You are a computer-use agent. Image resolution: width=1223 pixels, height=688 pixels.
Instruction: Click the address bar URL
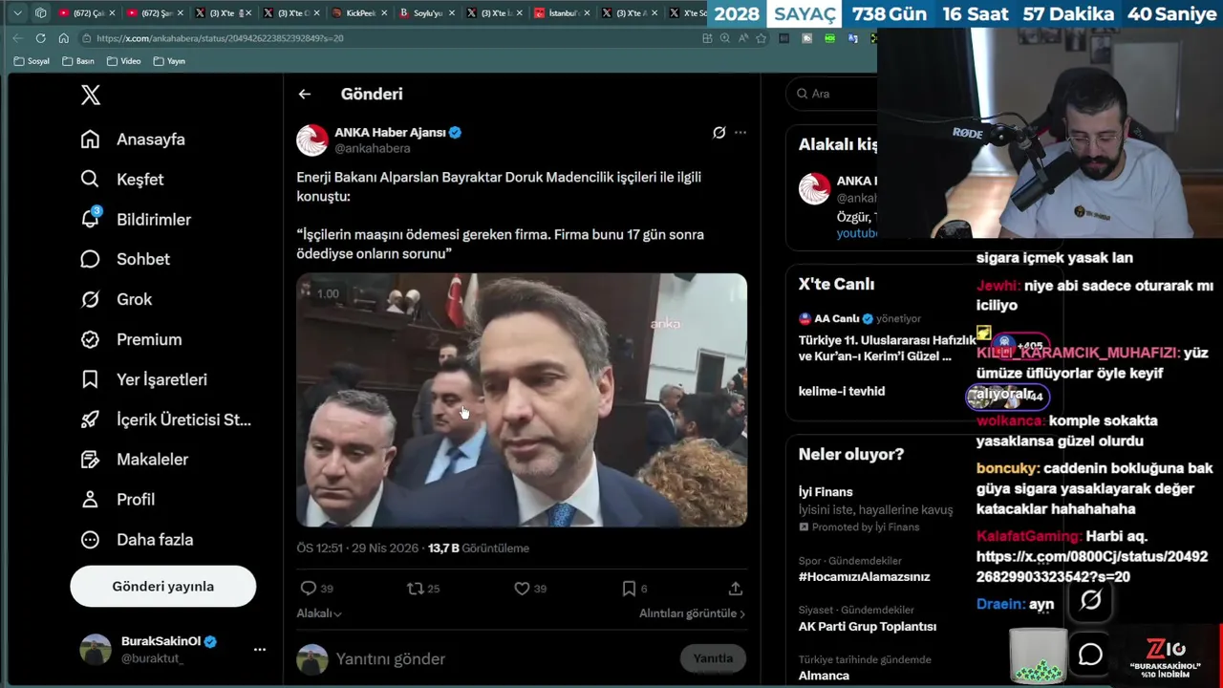[x=220, y=38]
